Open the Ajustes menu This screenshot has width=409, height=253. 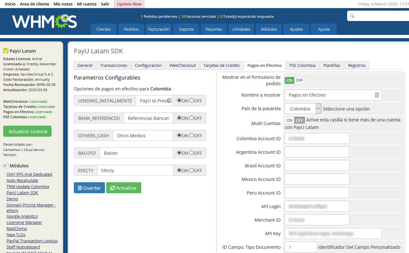[x=296, y=29]
